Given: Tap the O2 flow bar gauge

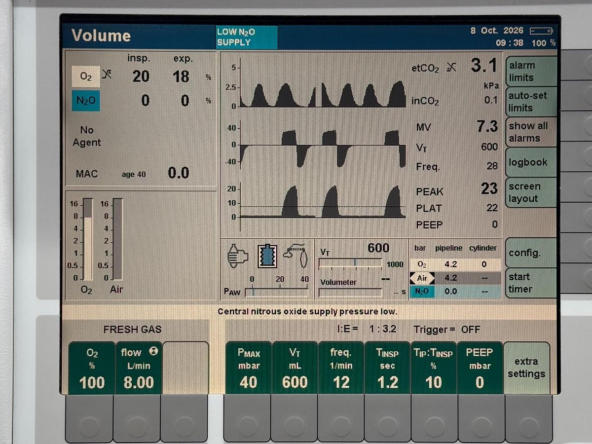Looking at the screenshot, I should [x=88, y=239].
